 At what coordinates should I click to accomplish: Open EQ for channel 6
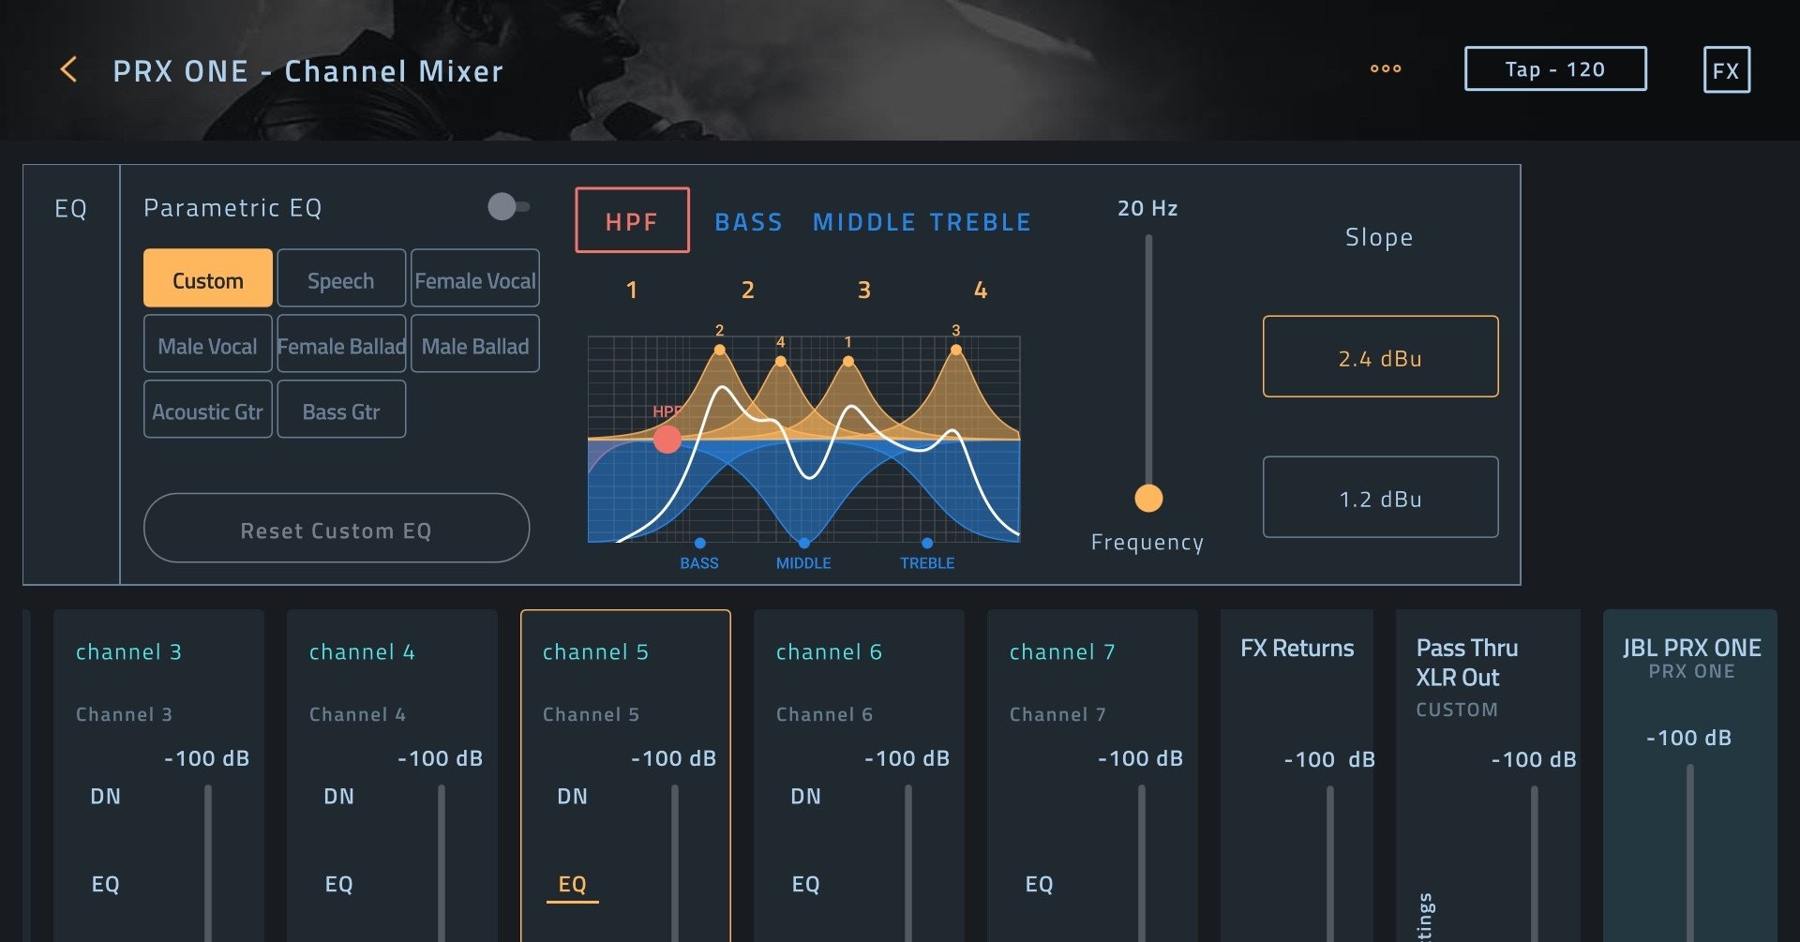pyautogui.click(x=806, y=884)
